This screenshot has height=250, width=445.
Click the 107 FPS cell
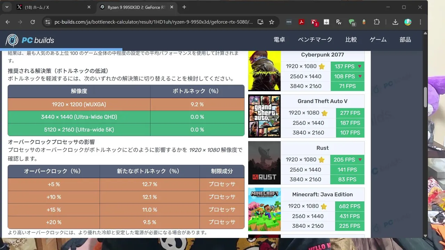(x=350, y=133)
